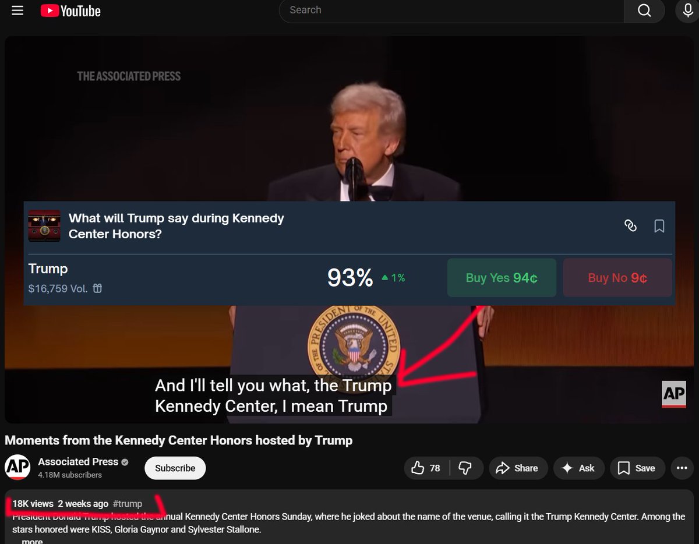Focus the YouTube Search field

451,10
